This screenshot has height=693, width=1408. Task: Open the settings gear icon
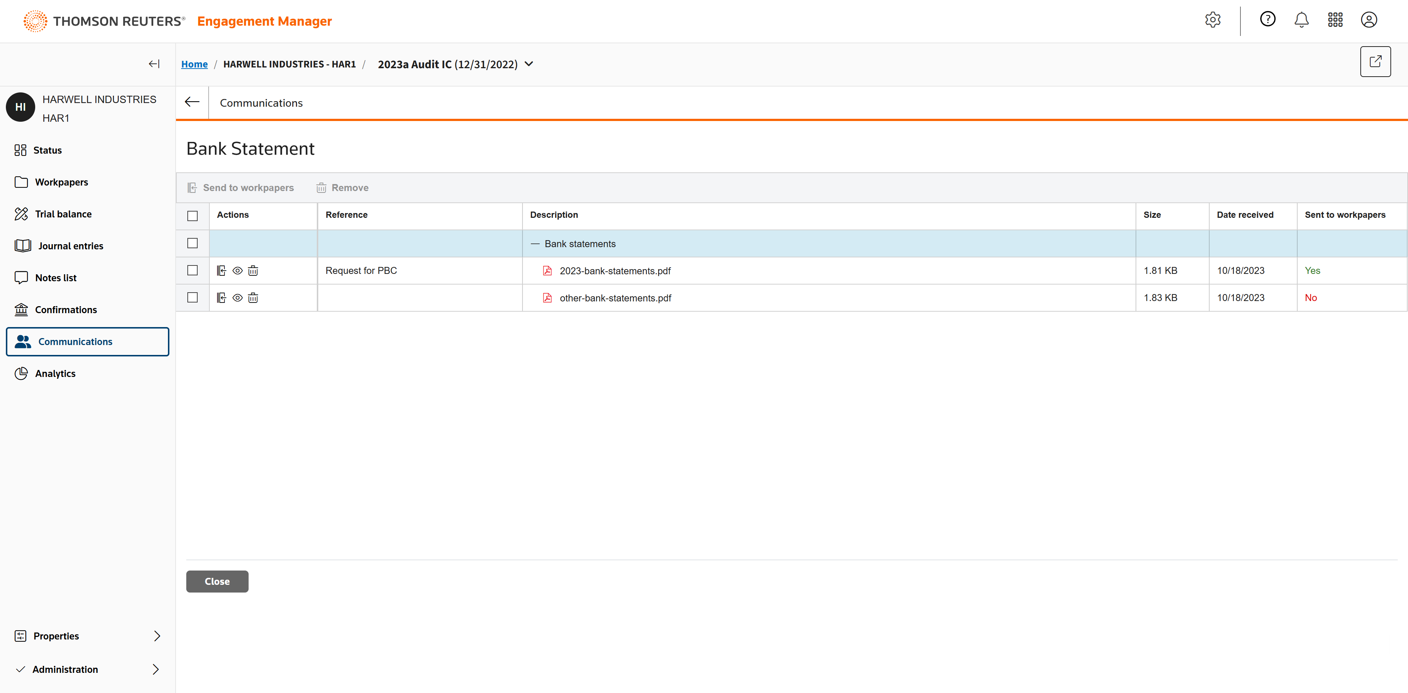pyautogui.click(x=1212, y=20)
